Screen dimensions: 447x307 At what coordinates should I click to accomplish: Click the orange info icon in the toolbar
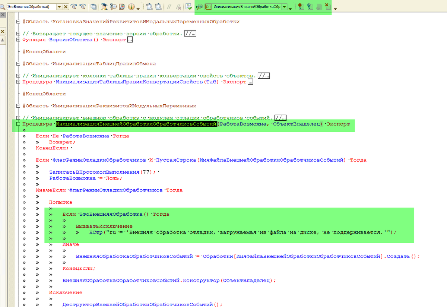131,7
